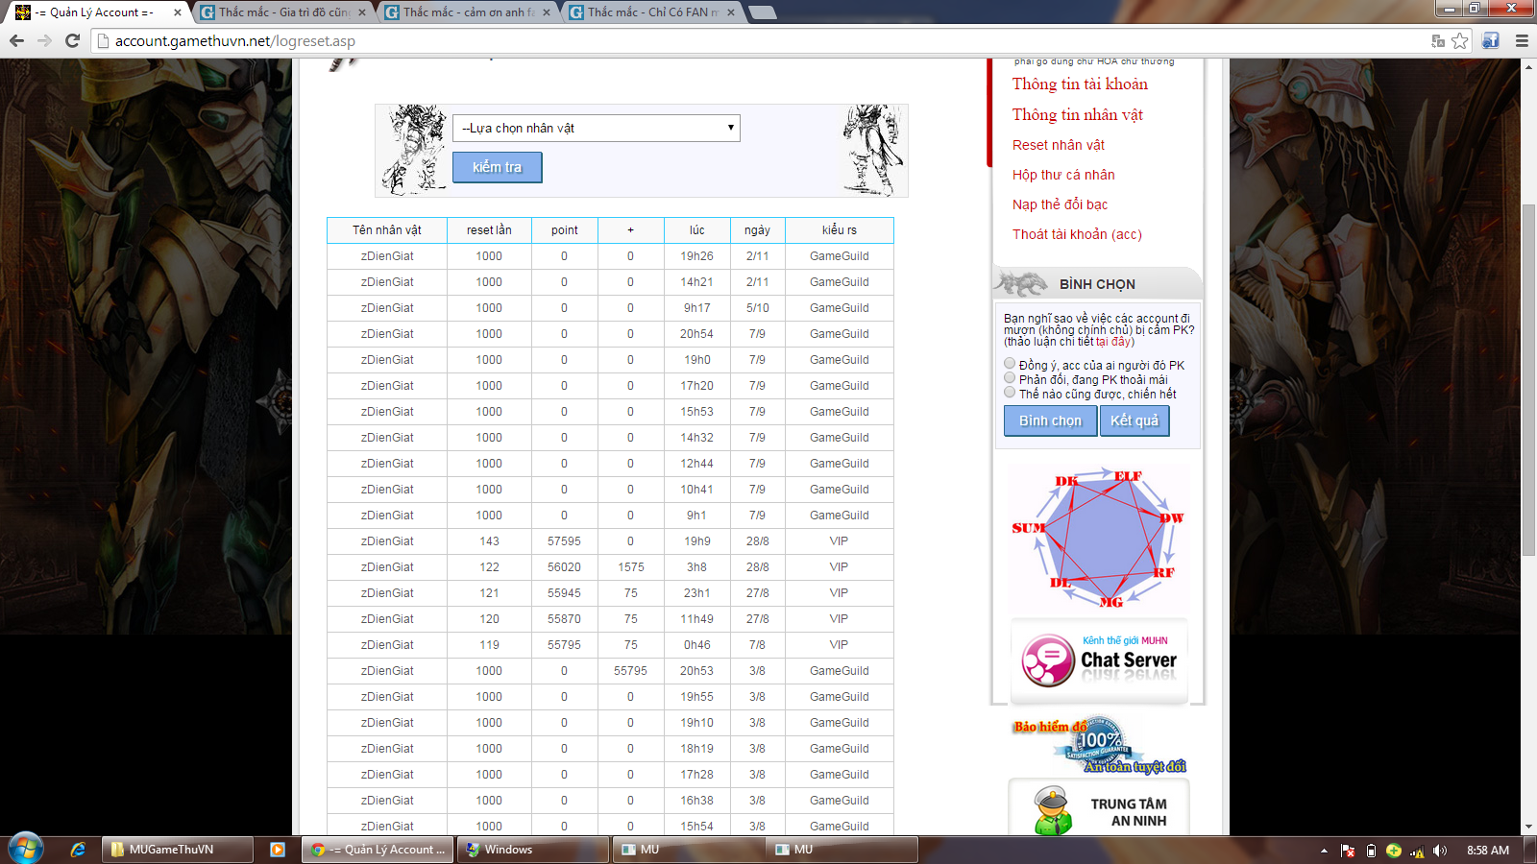Open Thông tin tài khoản link
This screenshot has width=1537, height=864.
[1080, 84]
